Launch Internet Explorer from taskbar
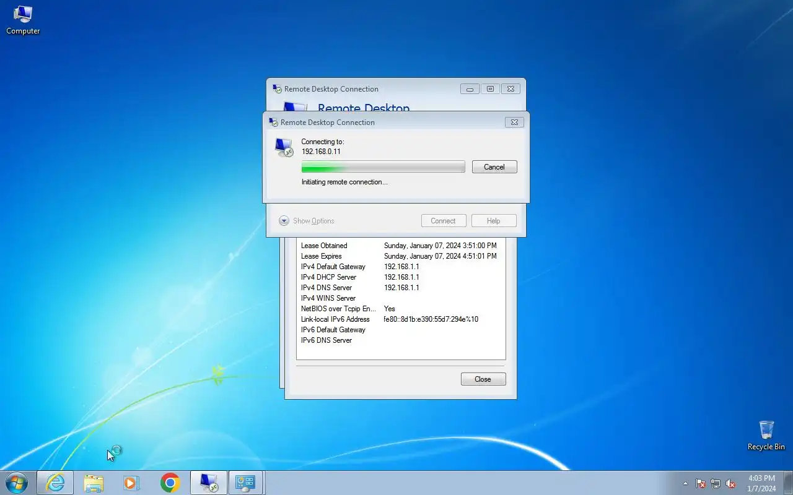Viewport: 793px width, 495px height. point(55,483)
